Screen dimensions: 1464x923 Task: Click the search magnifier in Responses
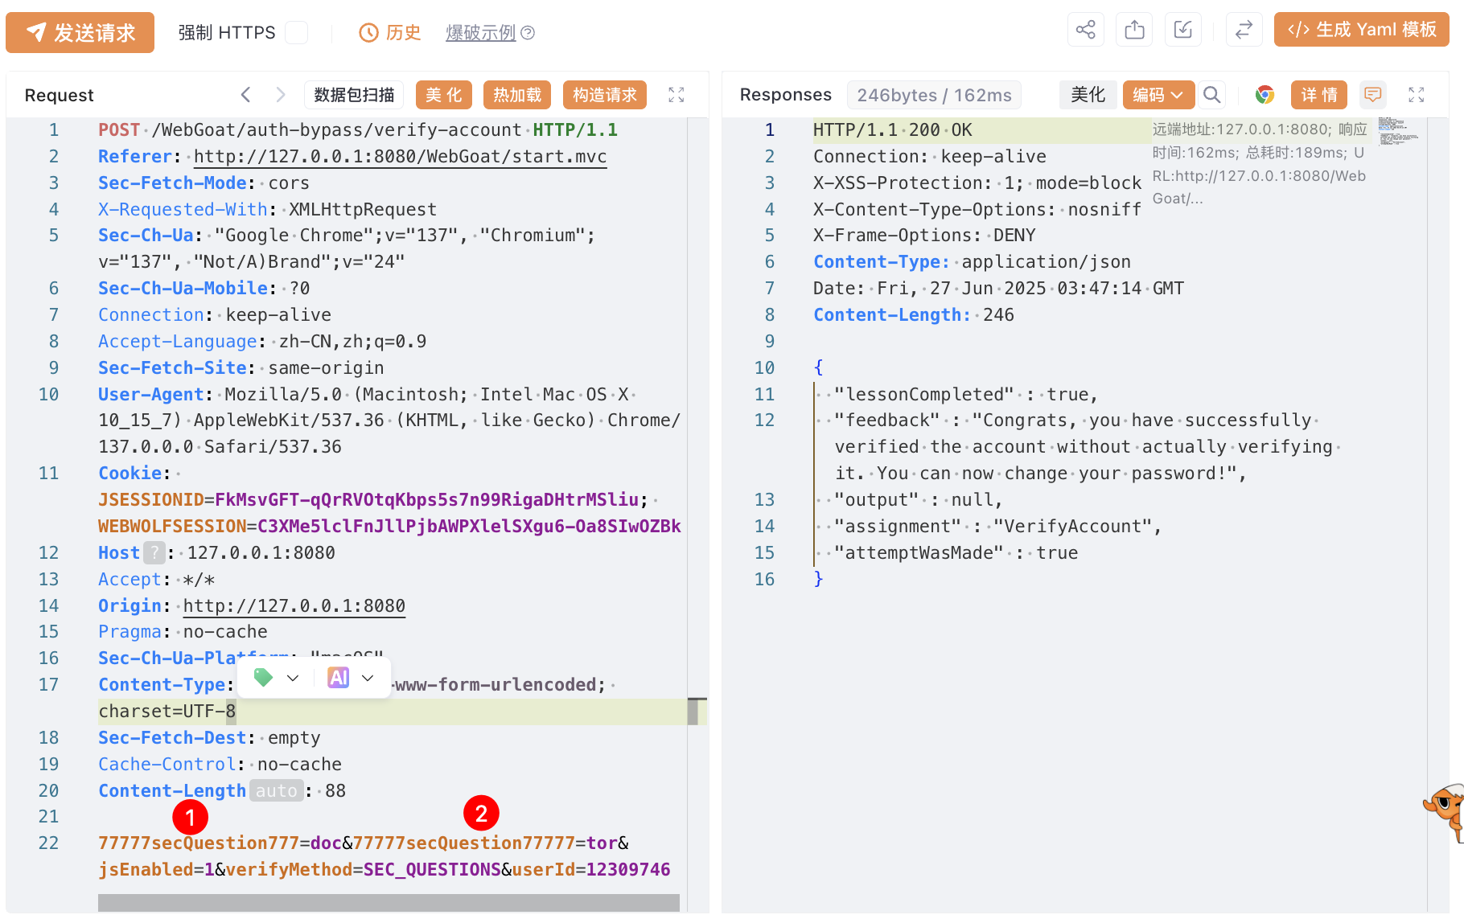pos(1211,95)
